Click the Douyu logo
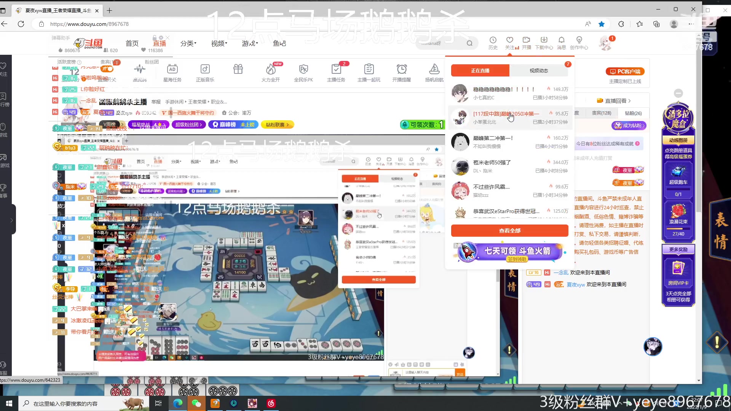The image size is (731, 411). click(x=89, y=43)
